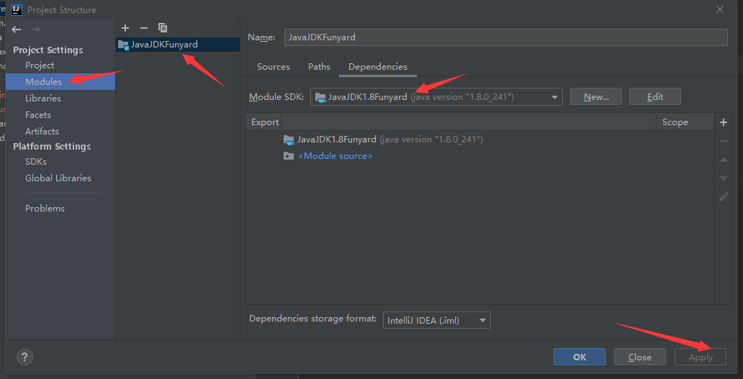The width and height of the screenshot is (743, 379).
Task: Click the Edit SDK button
Action: click(x=655, y=97)
